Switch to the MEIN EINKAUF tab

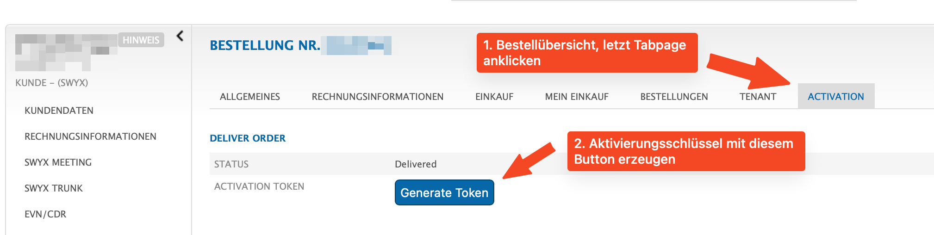[x=577, y=97]
